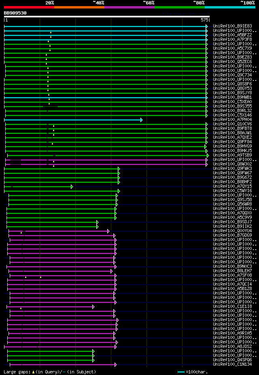Select the UniRef100_A9TSB9 label
Image resolution: width=259 pixels, height=375 pixels.
232,155
